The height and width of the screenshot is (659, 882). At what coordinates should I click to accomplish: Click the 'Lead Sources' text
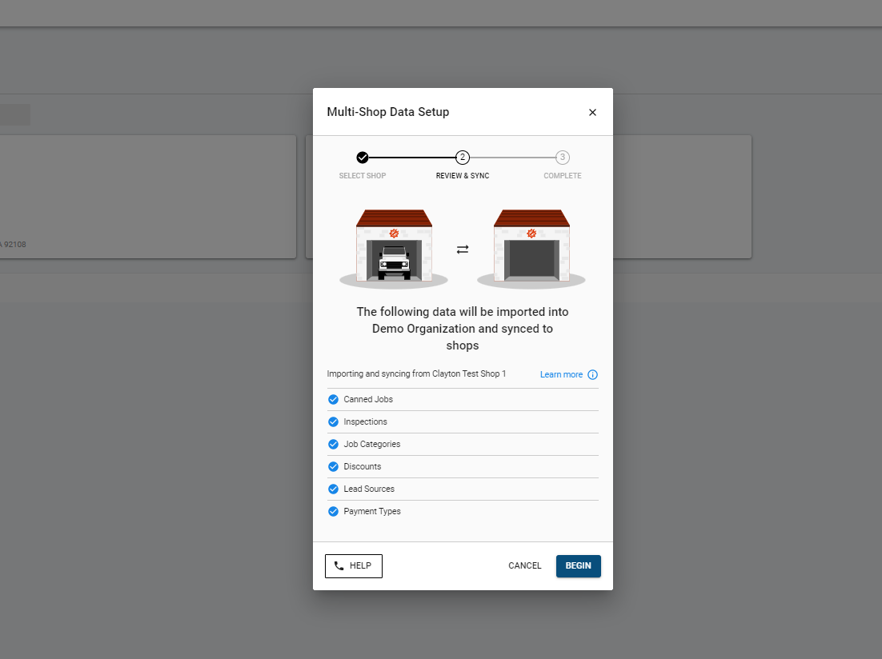[x=369, y=489]
